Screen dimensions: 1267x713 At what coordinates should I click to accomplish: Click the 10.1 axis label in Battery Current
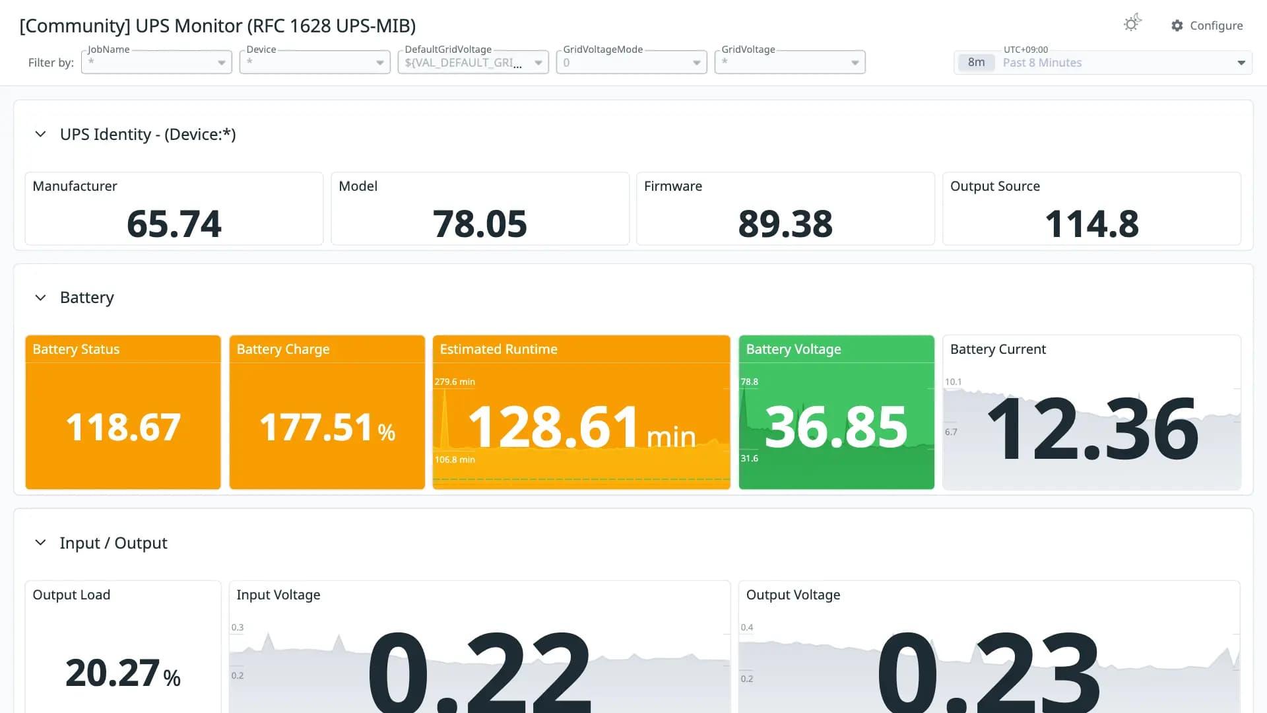953,382
